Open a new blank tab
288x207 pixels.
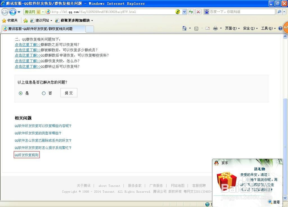pos(90,29)
